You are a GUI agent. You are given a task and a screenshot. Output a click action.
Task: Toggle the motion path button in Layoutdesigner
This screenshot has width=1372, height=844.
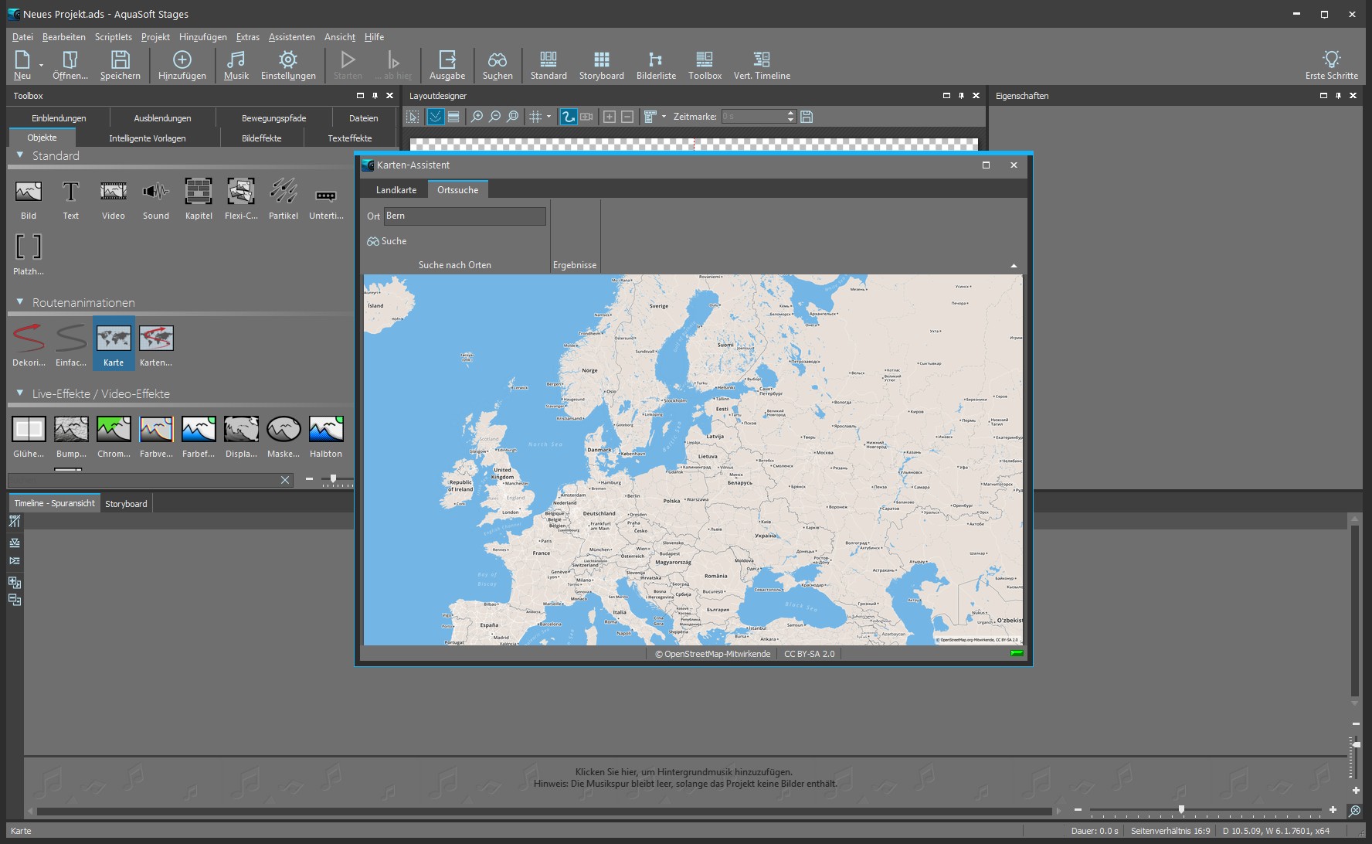[x=569, y=117]
